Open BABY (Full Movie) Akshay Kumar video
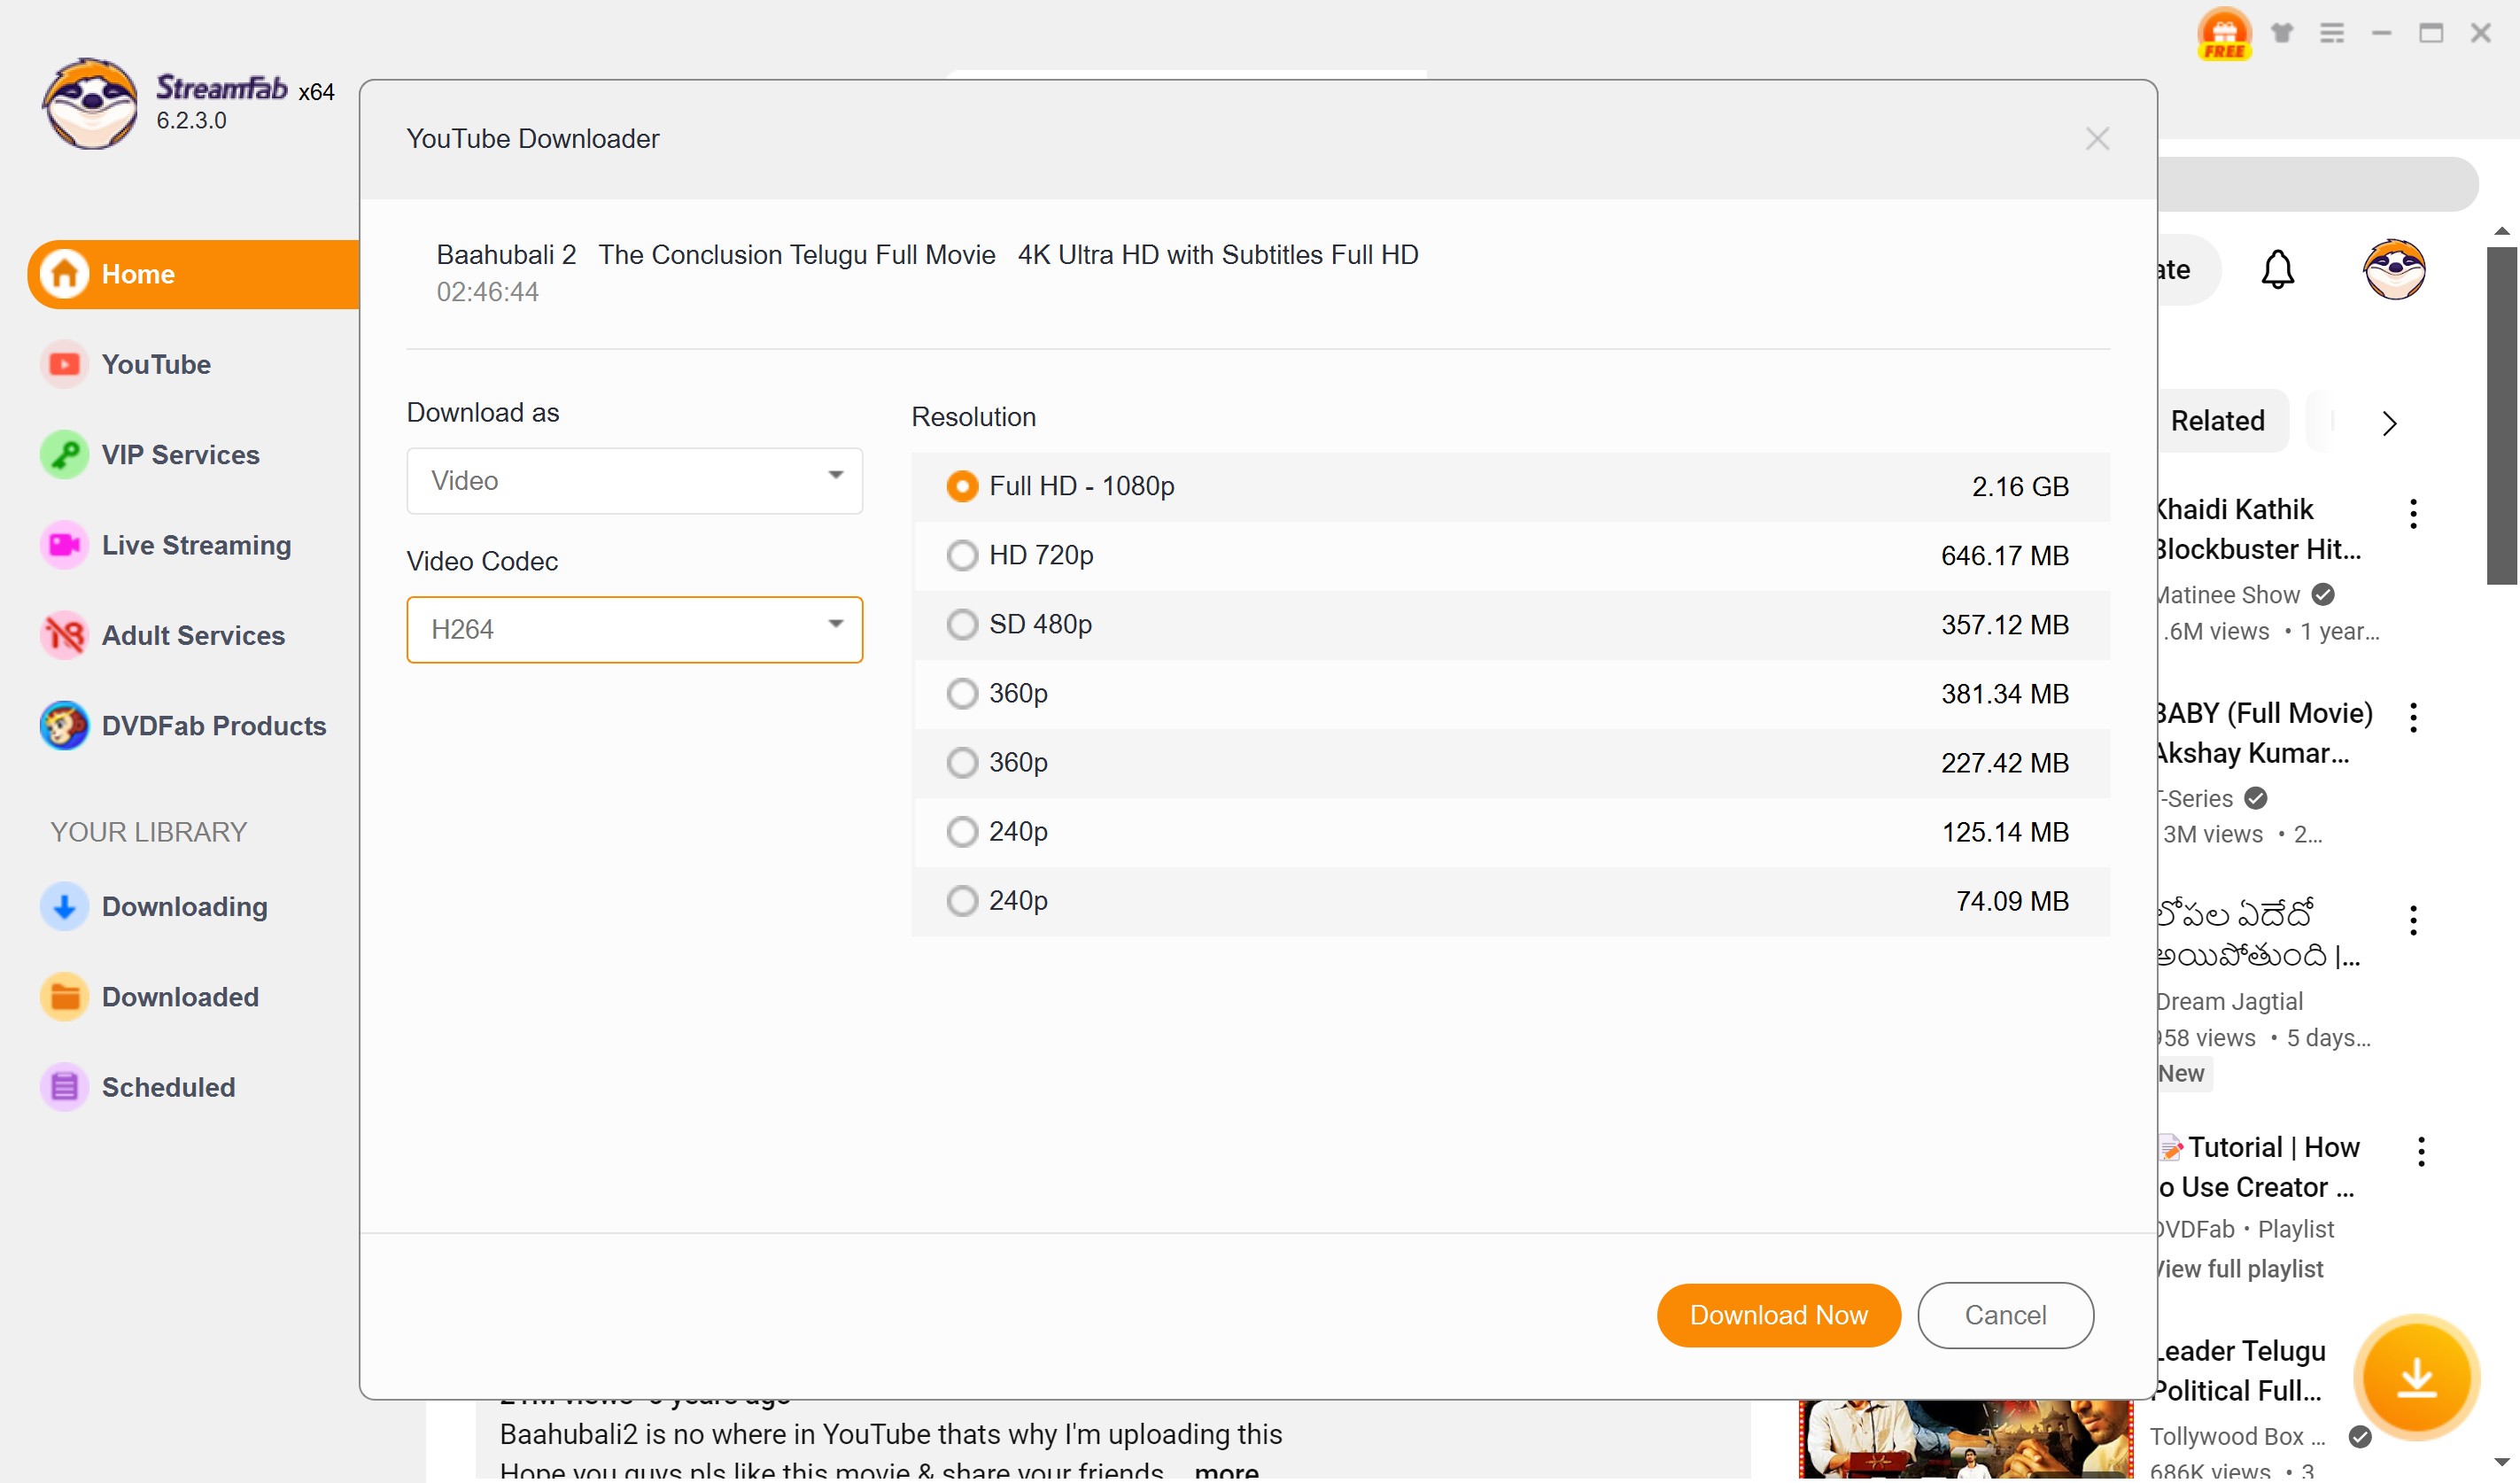The height and width of the screenshot is (1483, 2520). [2264, 732]
